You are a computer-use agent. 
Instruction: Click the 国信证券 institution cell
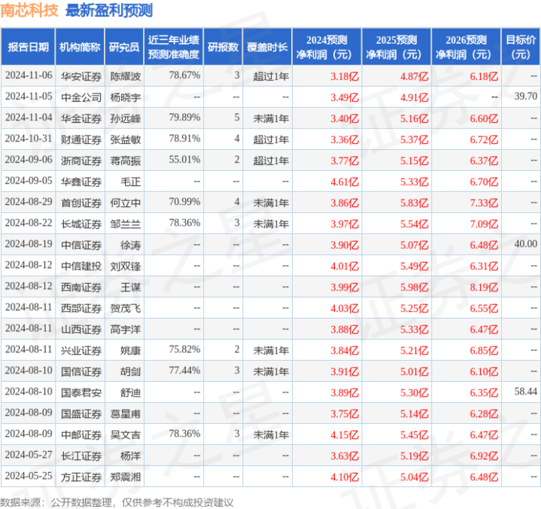tap(81, 371)
